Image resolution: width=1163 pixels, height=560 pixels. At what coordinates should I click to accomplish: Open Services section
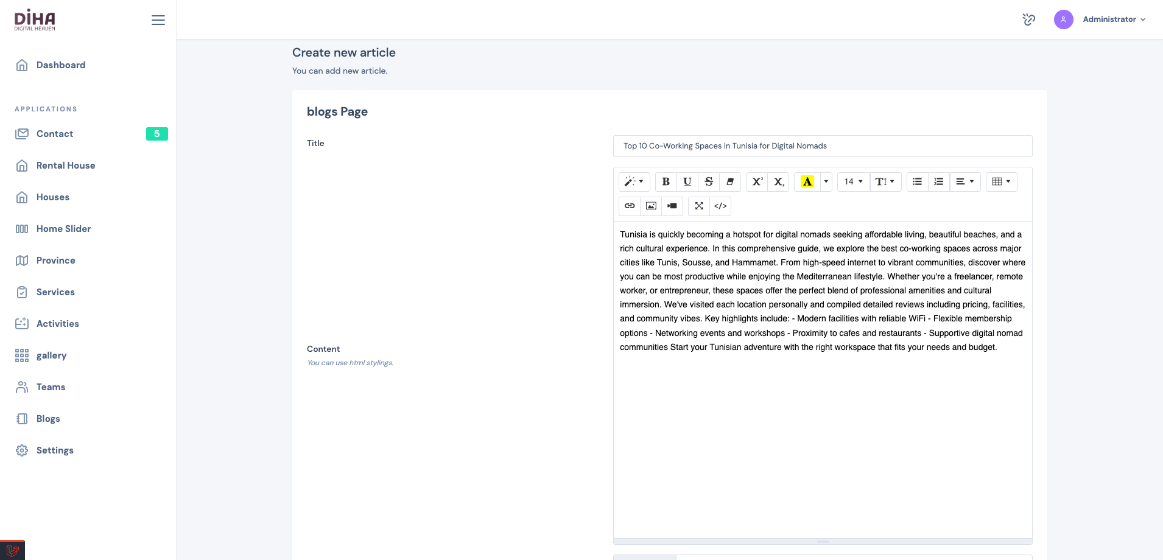click(88, 292)
